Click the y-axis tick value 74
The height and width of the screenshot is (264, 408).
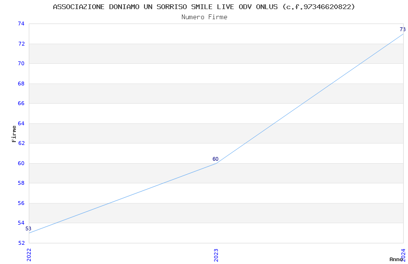pyautogui.click(x=21, y=24)
